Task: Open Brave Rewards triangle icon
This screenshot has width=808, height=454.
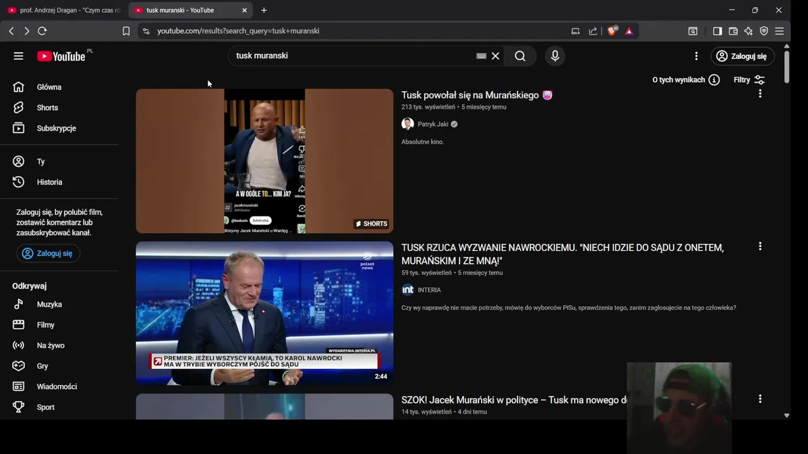Action: tap(629, 31)
